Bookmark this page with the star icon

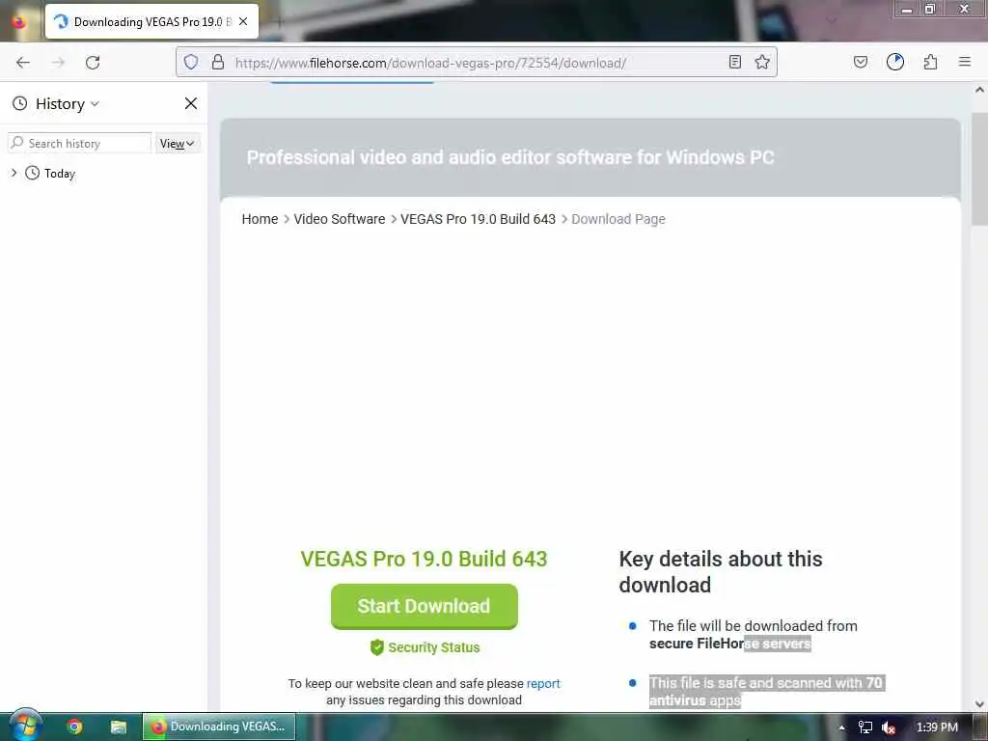tap(762, 62)
